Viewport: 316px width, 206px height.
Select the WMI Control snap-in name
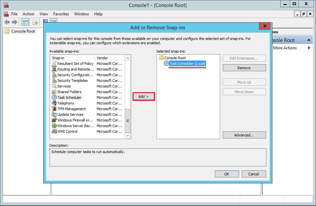click(x=67, y=131)
